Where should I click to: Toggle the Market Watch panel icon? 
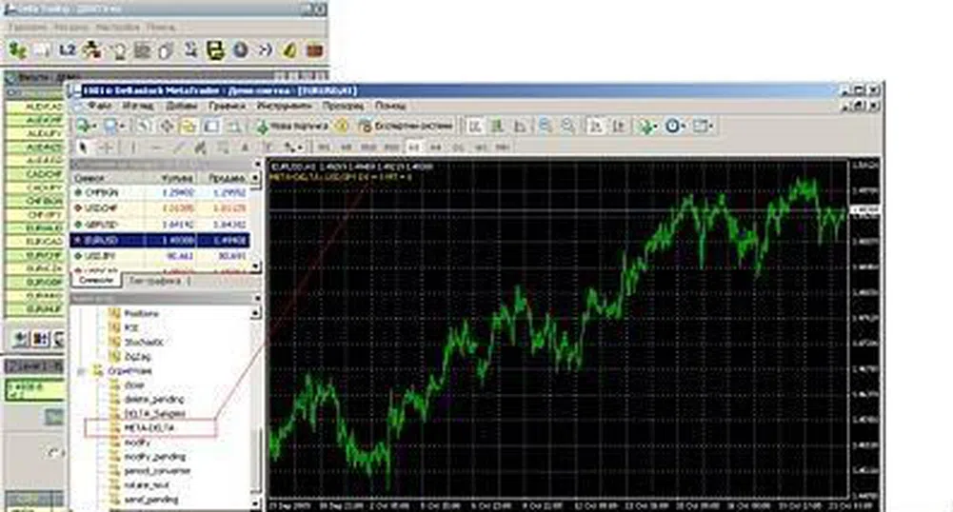point(143,127)
